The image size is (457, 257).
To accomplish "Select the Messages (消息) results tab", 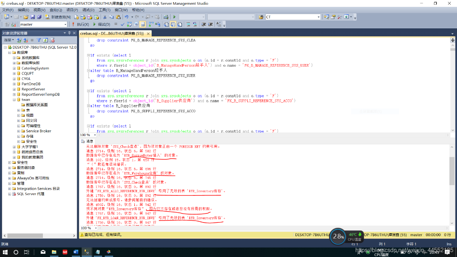I will (x=87, y=141).
